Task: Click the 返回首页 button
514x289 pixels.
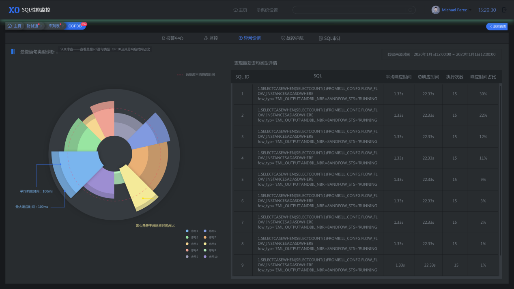Action: pyautogui.click(x=497, y=26)
